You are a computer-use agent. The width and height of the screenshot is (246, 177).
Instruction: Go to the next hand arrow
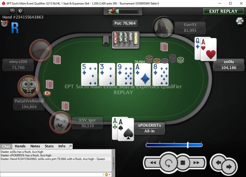tap(229, 167)
